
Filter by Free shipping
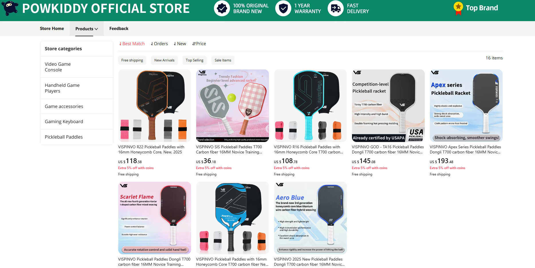132,60
